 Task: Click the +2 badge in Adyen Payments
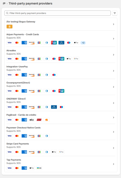coord(83,43)
